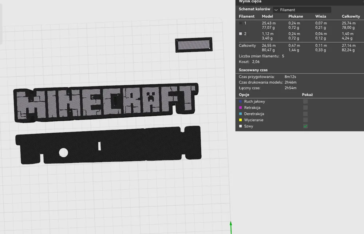Disable the Szwy display checkbox
The width and height of the screenshot is (364, 234).
click(305, 126)
